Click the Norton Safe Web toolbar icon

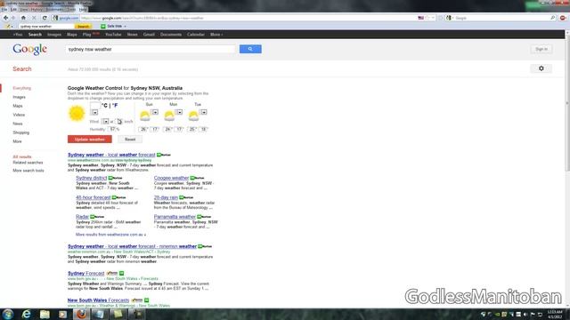pyautogui.click(x=103, y=26)
